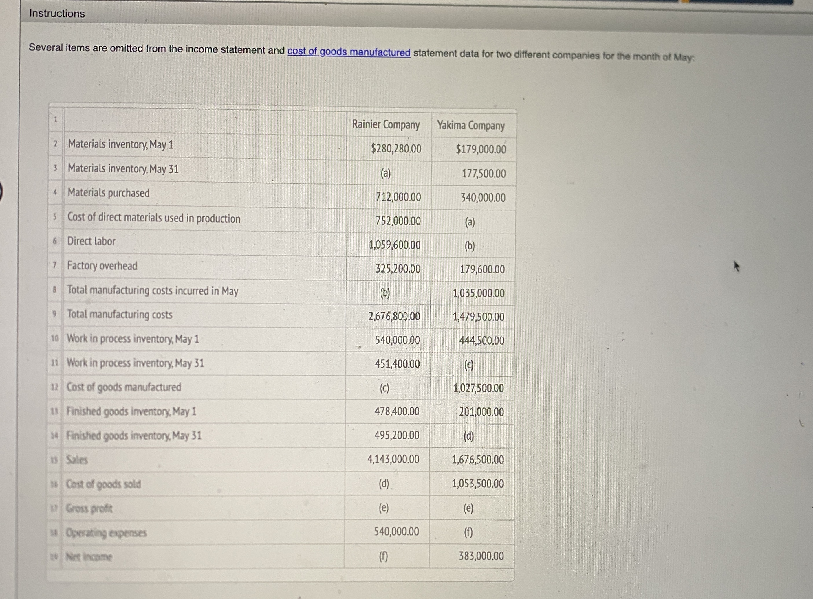The height and width of the screenshot is (599, 813).
Task: Click the Materials inventory, May 31 row label
Action: [x=123, y=169]
